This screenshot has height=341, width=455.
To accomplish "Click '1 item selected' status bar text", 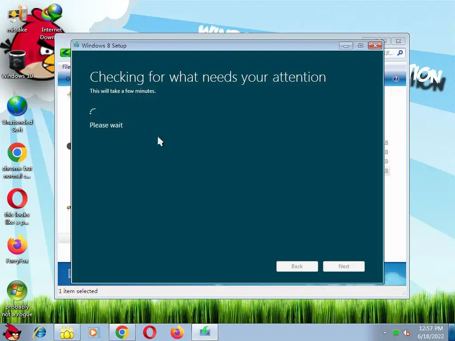I will coord(78,291).
